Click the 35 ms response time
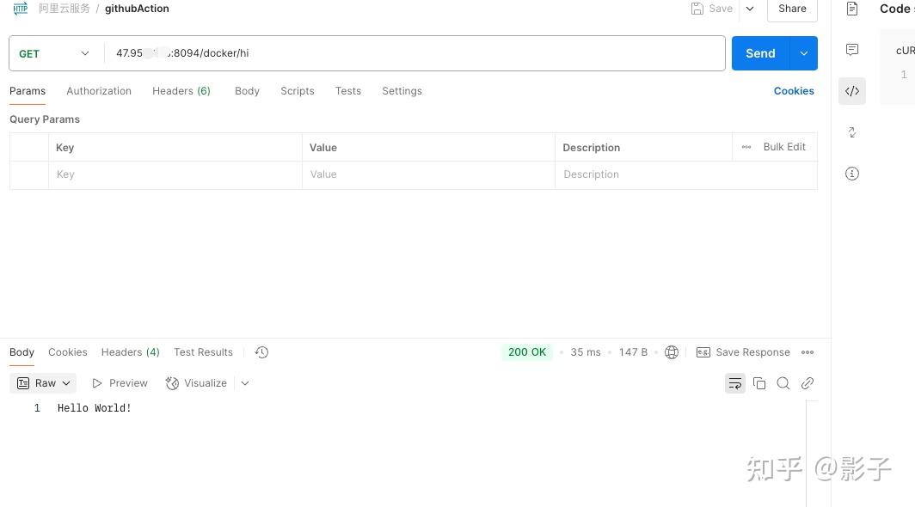915x507 pixels. [x=586, y=352]
